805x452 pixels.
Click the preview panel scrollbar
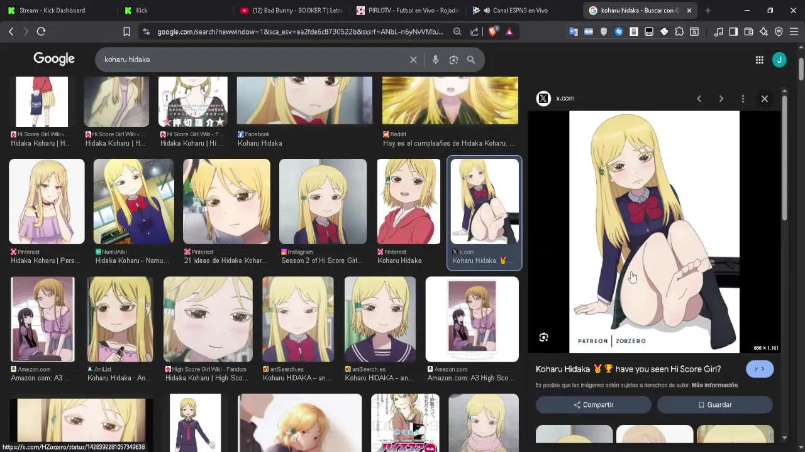[x=784, y=157]
